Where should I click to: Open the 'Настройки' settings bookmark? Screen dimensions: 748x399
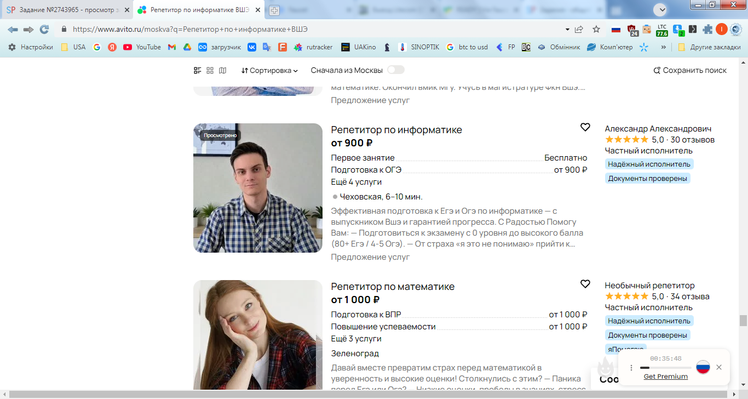tap(31, 47)
